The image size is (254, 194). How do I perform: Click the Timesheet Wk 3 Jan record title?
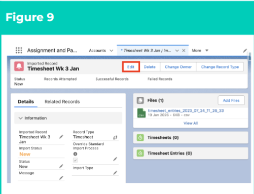(x=53, y=69)
